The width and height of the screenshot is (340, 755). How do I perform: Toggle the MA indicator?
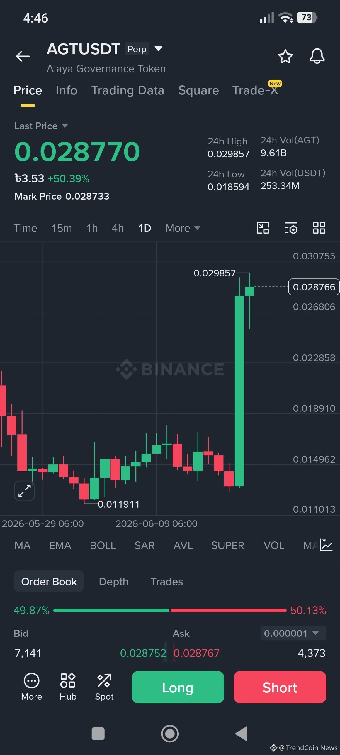(x=23, y=545)
